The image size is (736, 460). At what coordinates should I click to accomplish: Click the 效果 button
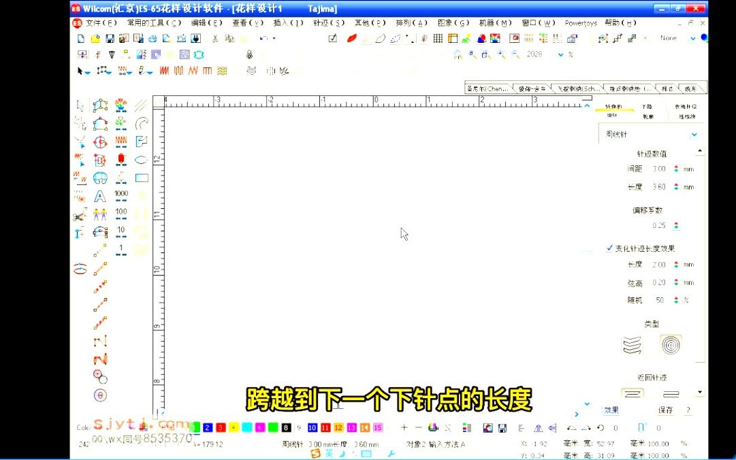(x=610, y=408)
